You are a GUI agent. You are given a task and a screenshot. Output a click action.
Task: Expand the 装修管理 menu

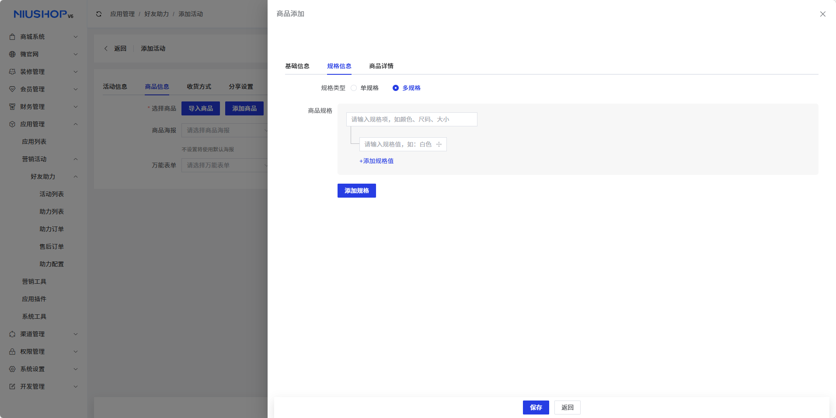(76, 72)
